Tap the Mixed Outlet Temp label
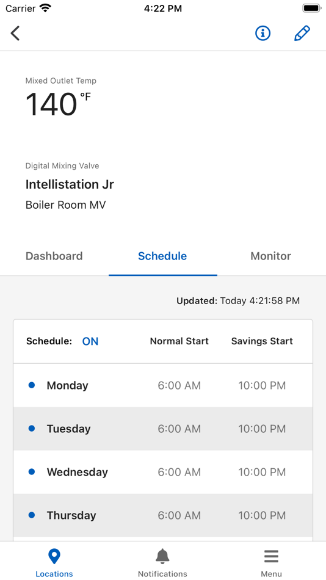 tap(60, 81)
